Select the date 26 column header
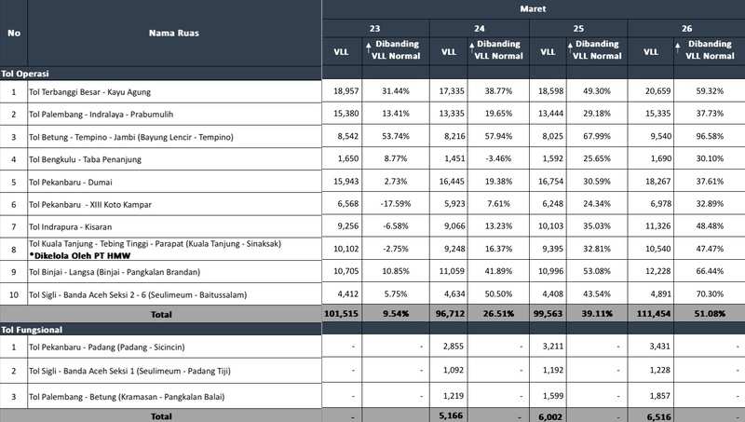This screenshot has height=422, width=745. pos(686,28)
